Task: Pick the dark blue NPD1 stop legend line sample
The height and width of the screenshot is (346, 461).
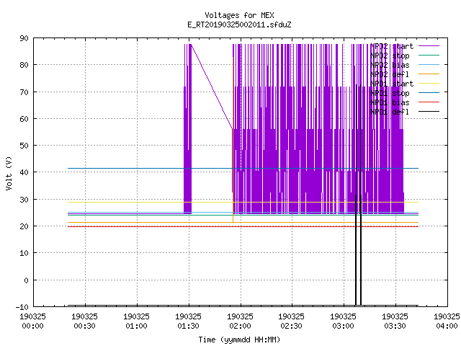Action: tap(429, 93)
